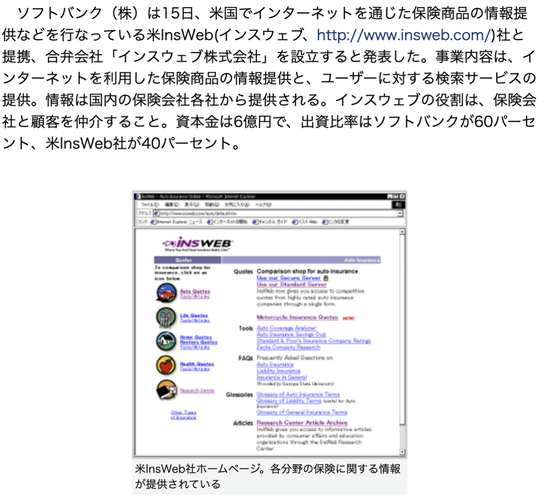Click the scrollbar down arrow in browser
The width and height of the screenshot is (544, 500).
(402, 452)
